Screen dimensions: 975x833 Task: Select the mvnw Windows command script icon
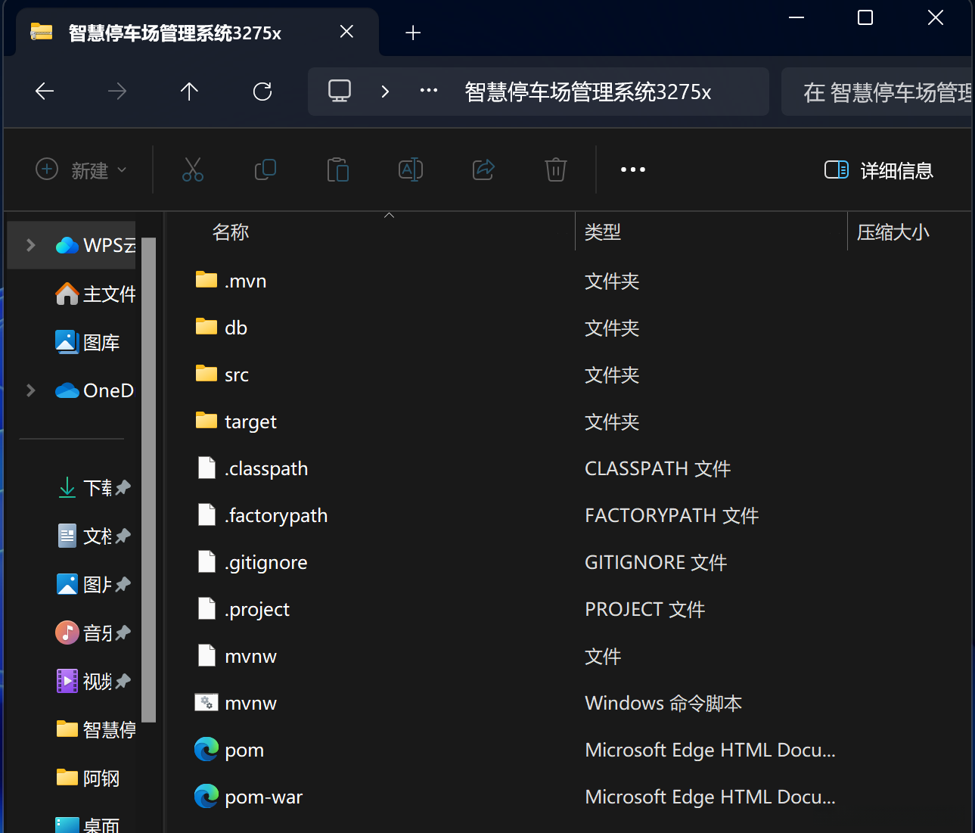(206, 703)
